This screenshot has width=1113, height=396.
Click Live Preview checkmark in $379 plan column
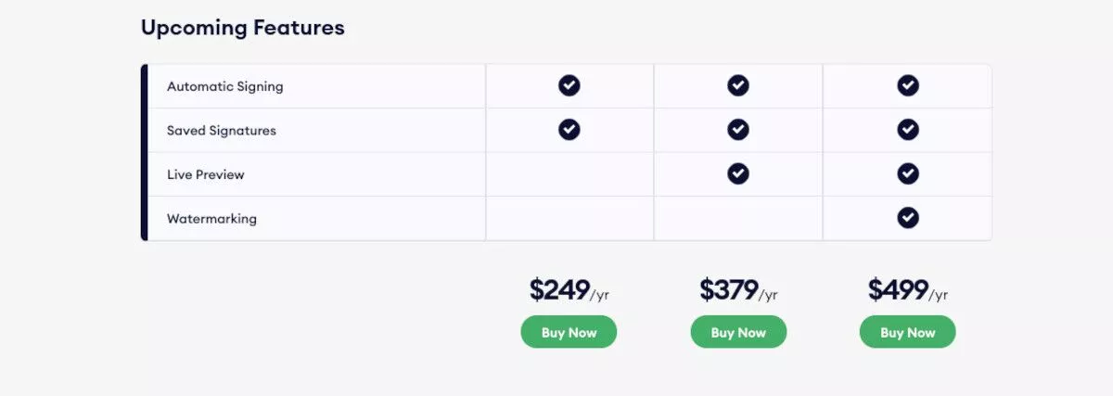pyautogui.click(x=738, y=173)
